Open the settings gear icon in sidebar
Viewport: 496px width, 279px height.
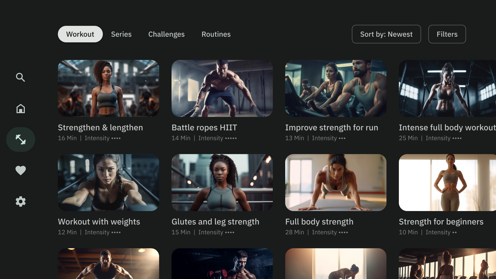pos(20,201)
